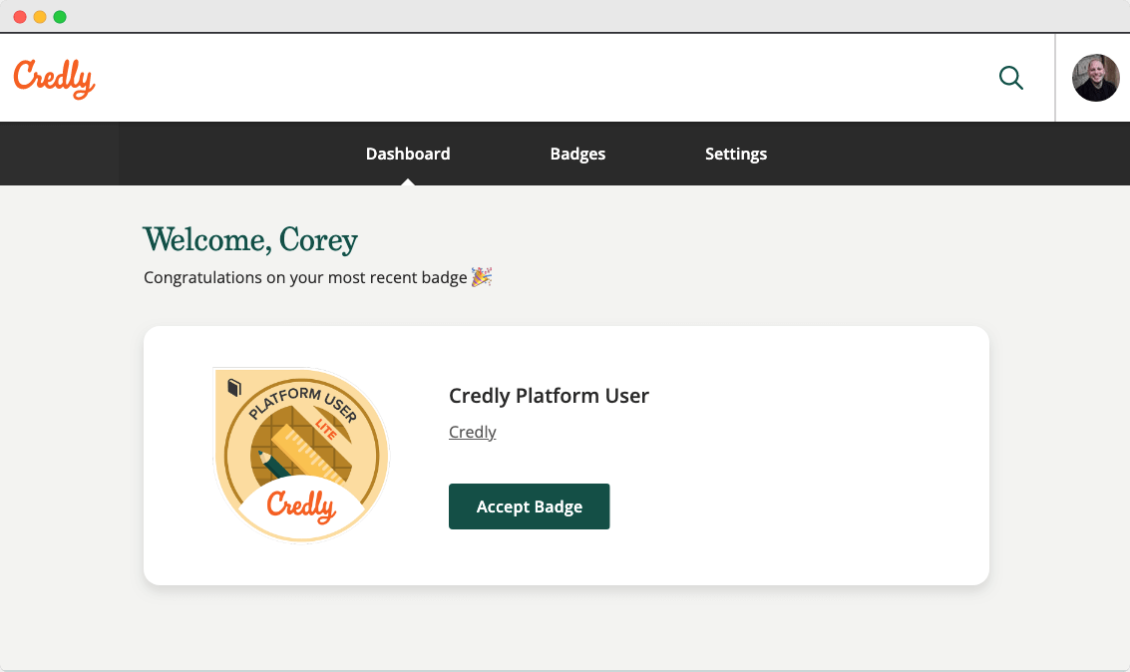Click the Welcome, Corey heading
Image resolution: width=1130 pixels, height=672 pixels.
[x=250, y=240]
